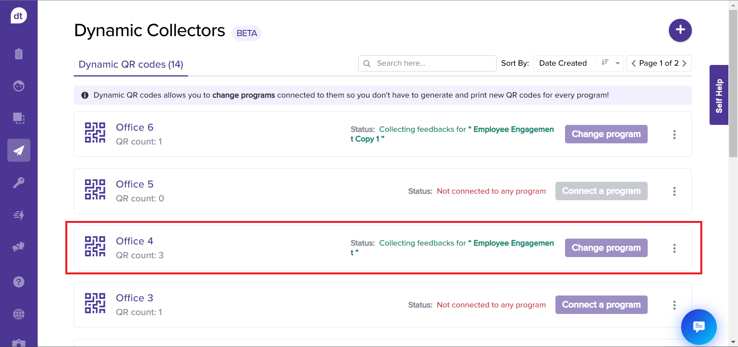The height and width of the screenshot is (347, 738).
Task: Click the Office 6 QR code icon
Action: point(95,133)
